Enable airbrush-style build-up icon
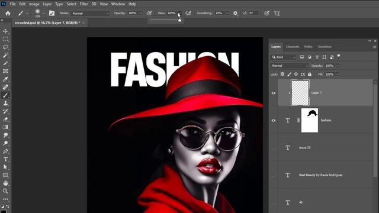Viewport: 379px width, 213px height. coord(188,13)
